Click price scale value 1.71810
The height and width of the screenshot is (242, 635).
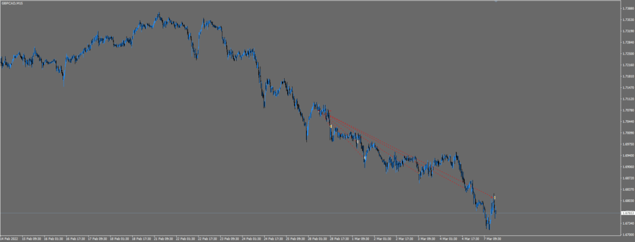pyautogui.click(x=629, y=76)
